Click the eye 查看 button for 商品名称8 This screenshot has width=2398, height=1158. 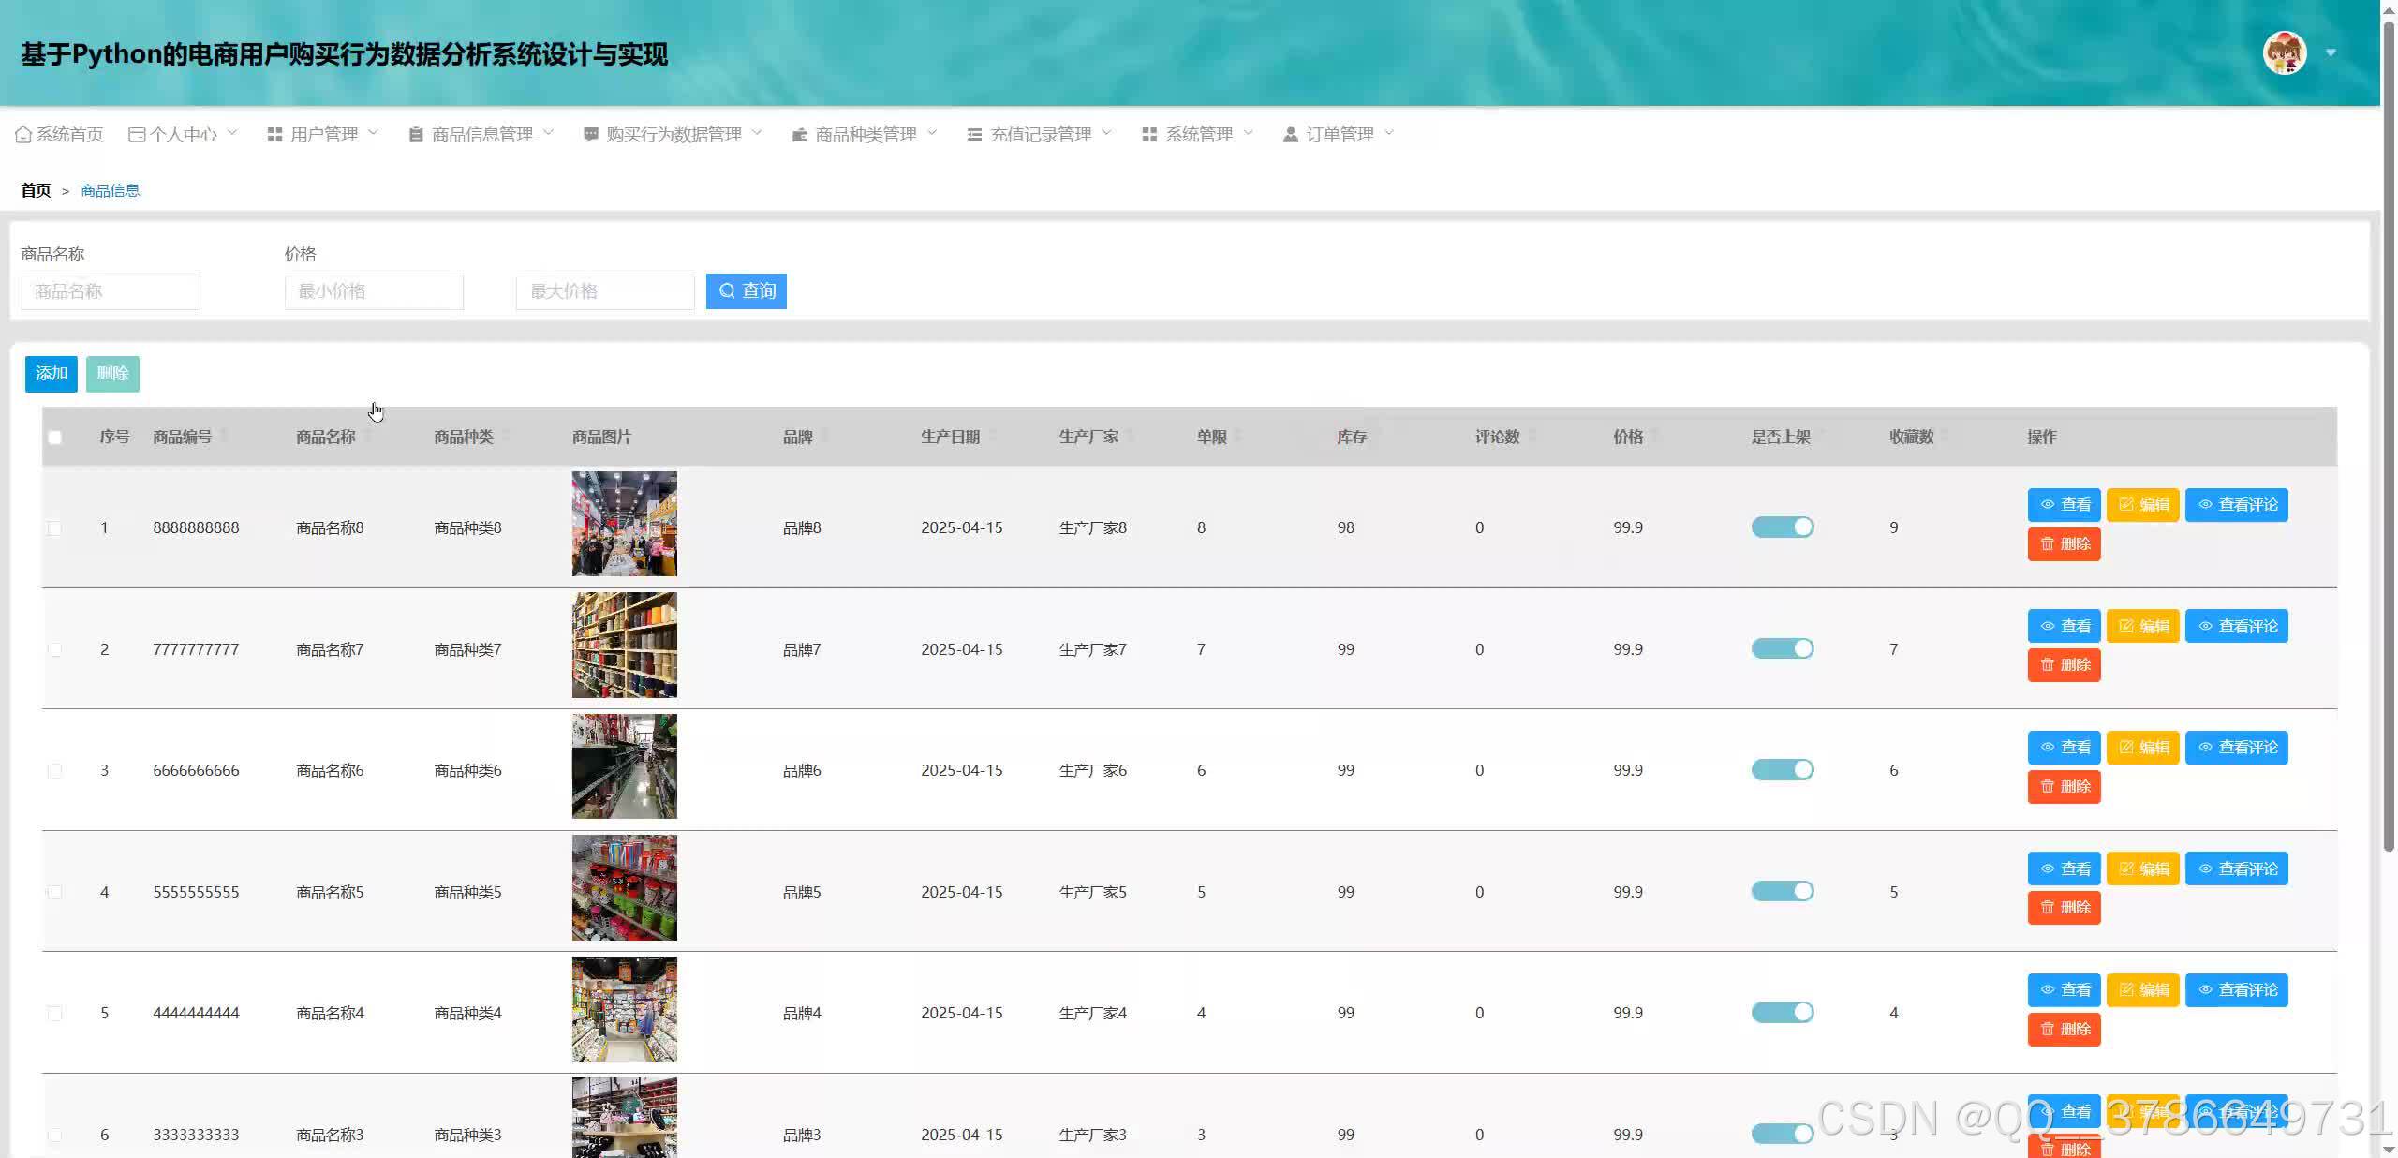(x=2064, y=505)
